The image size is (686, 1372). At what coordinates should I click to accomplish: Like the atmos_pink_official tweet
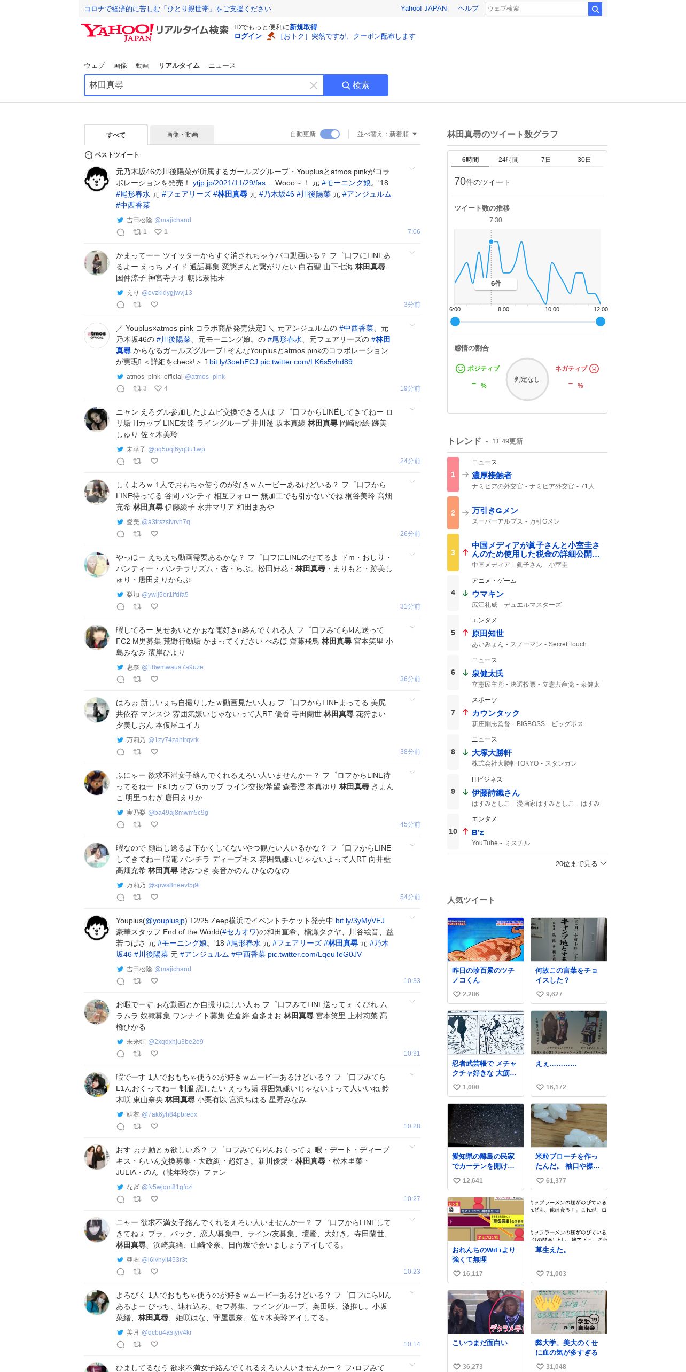click(158, 388)
